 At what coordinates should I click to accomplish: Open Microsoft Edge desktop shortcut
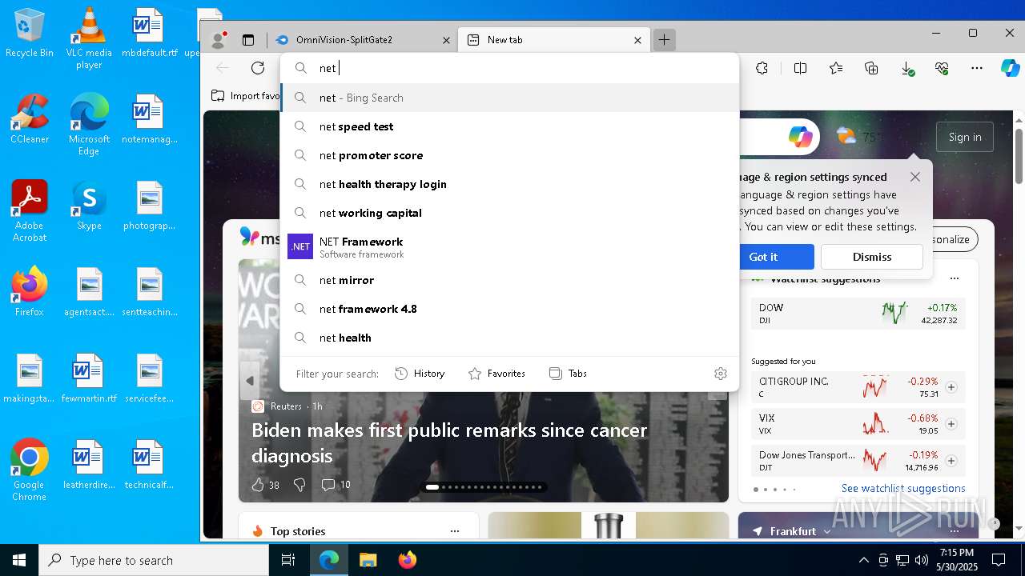point(89,125)
